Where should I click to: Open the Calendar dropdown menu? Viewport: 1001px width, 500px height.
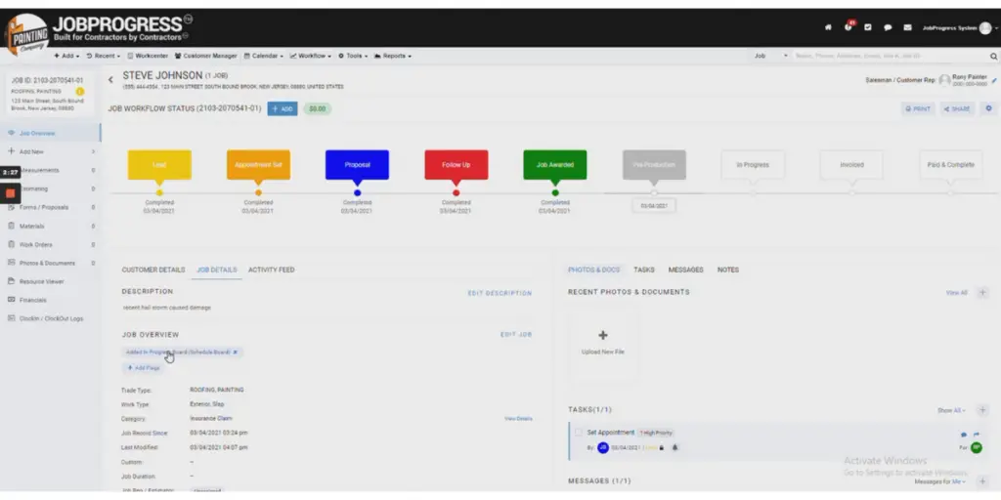tap(262, 56)
